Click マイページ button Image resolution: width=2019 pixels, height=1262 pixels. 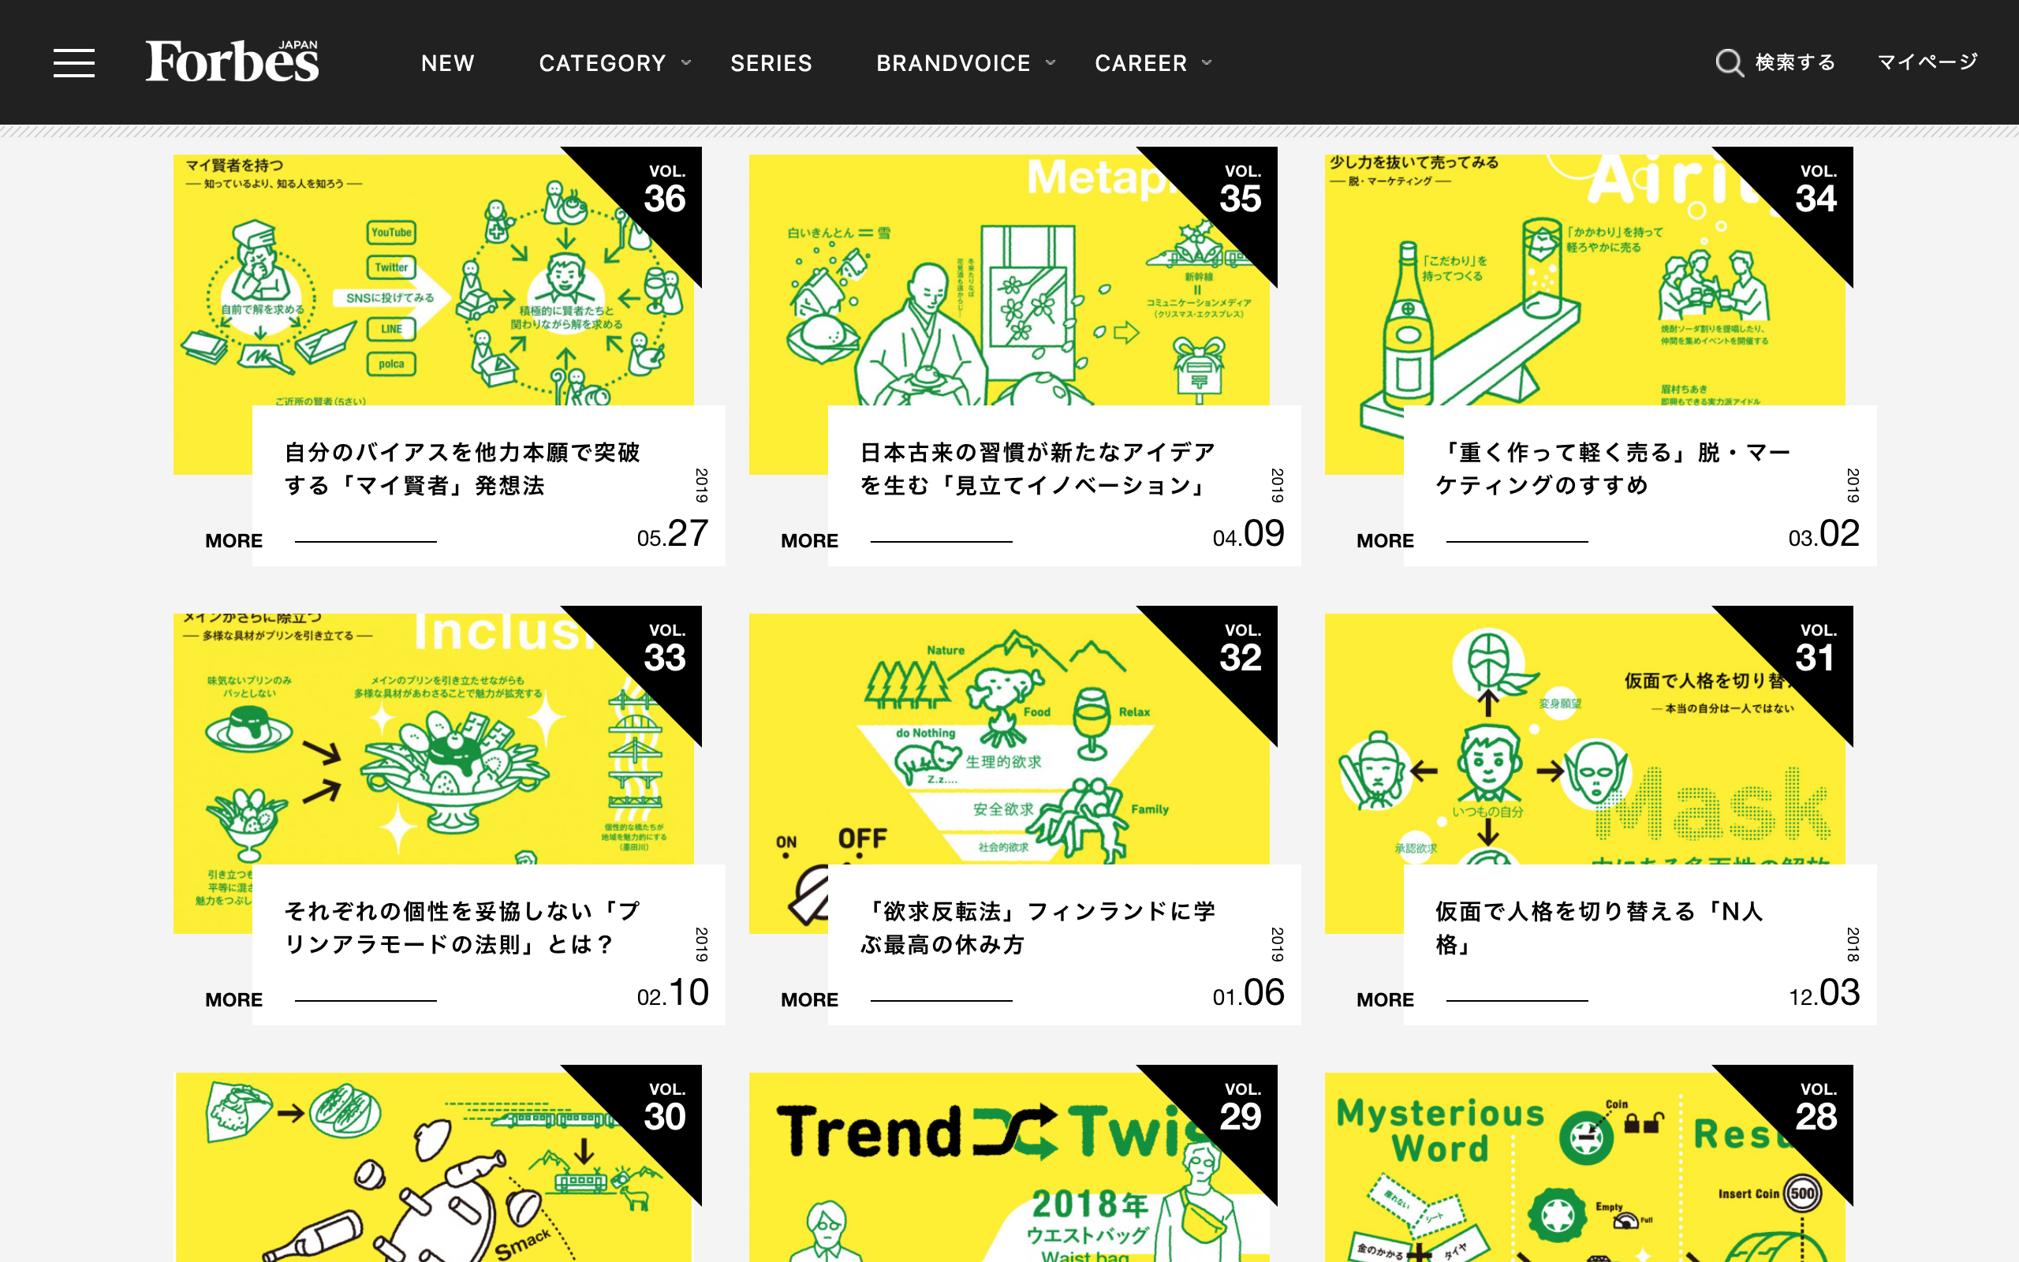[1926, 61]
